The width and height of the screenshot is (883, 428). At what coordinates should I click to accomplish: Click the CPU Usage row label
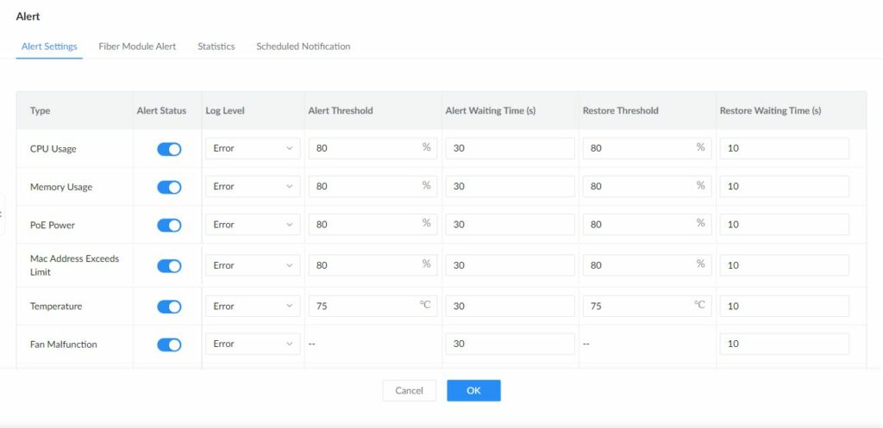tap(53, 149)
